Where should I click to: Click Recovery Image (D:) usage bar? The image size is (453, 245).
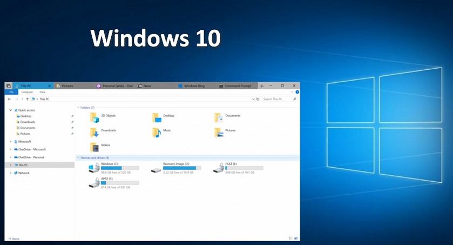[182, 168]
